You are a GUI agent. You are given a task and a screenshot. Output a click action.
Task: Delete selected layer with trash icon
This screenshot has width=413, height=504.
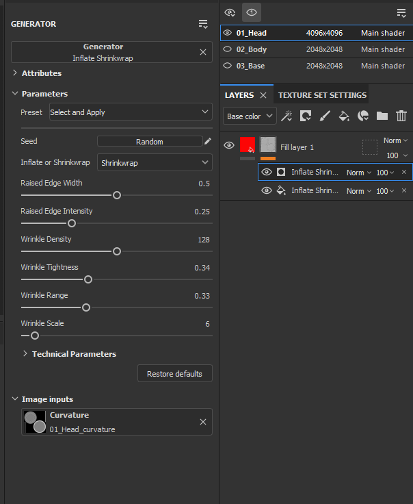[x=401, y=116]
